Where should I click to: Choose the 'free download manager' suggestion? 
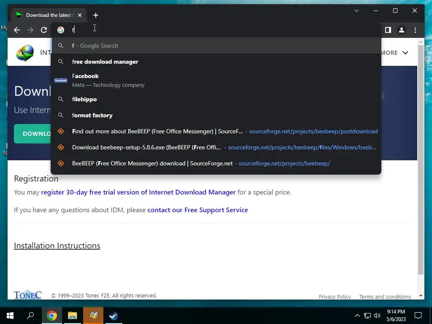216,62
